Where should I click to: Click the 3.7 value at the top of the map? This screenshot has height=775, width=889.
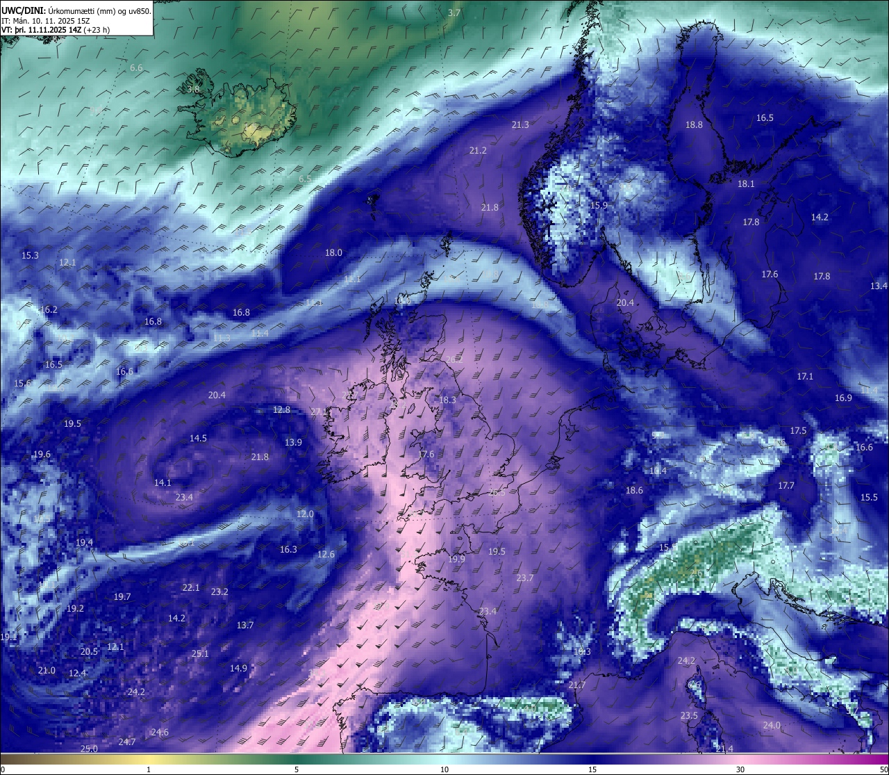click(454, 13)
